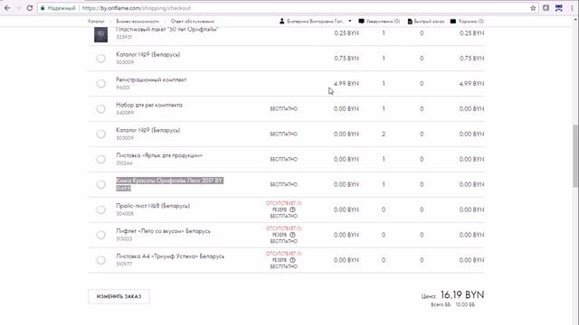Viewport: 579px width, 325px height.
Task: Click the page vertical scrollbar thumb
Action: pyautogui.click(x=575, y=155)
